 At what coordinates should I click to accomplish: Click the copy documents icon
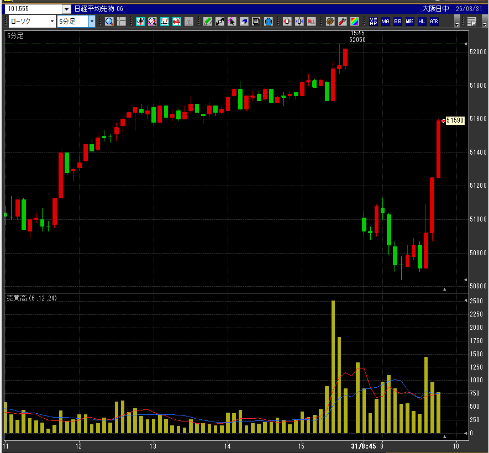tap(256, 22)
